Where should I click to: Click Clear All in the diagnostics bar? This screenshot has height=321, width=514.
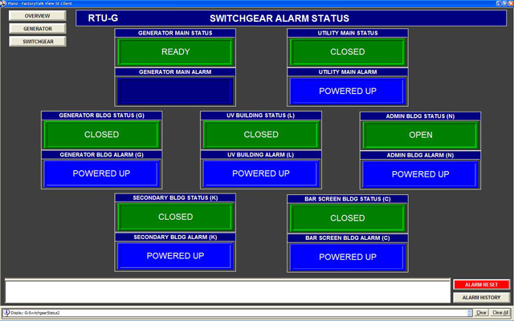click(x=500, y=312)
